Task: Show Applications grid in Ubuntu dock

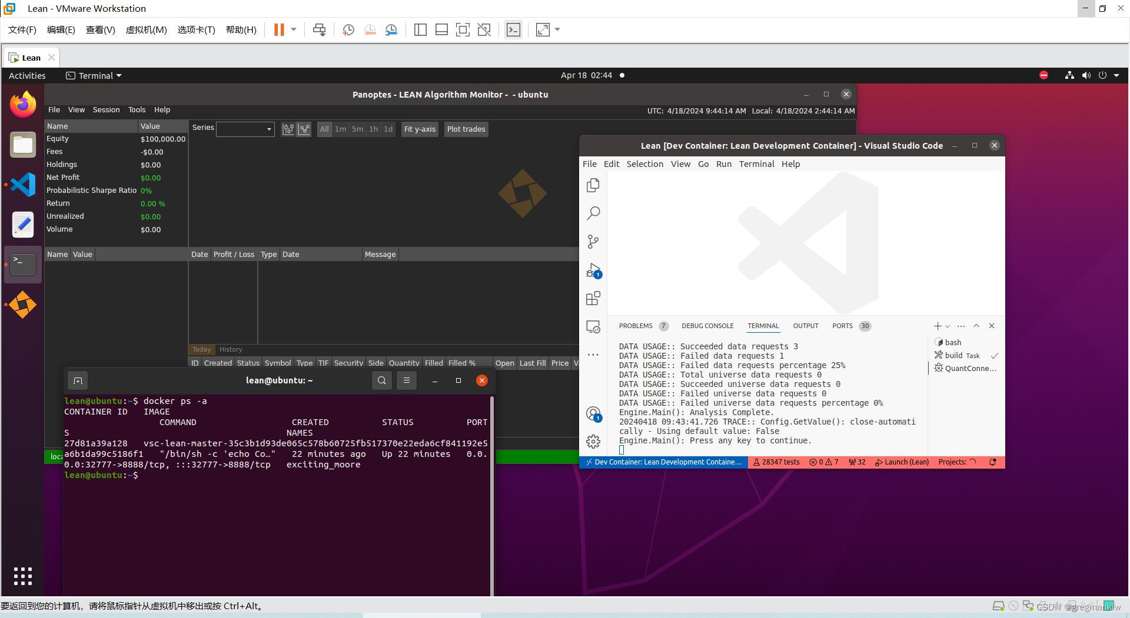Action: click(23, 576)
